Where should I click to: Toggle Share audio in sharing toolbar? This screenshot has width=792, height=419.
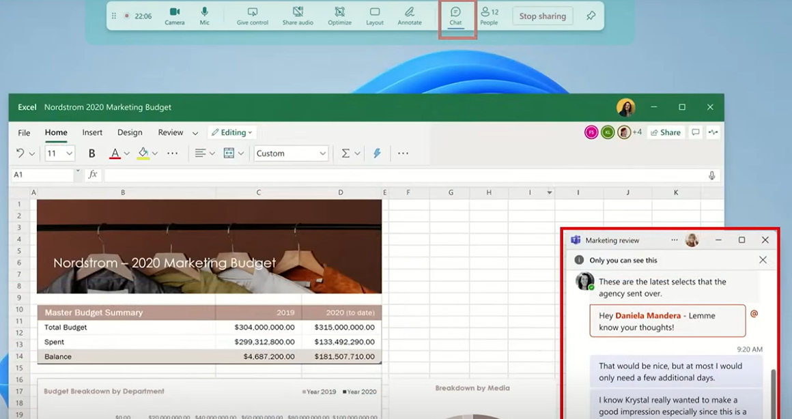point(298,16)
